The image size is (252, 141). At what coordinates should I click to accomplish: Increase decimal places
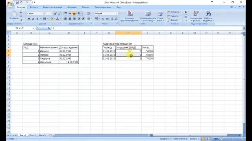pos(112,19)
